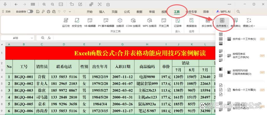Click the search magnifier in the ribbon
The image size is (267, 115).
point(238,11)
